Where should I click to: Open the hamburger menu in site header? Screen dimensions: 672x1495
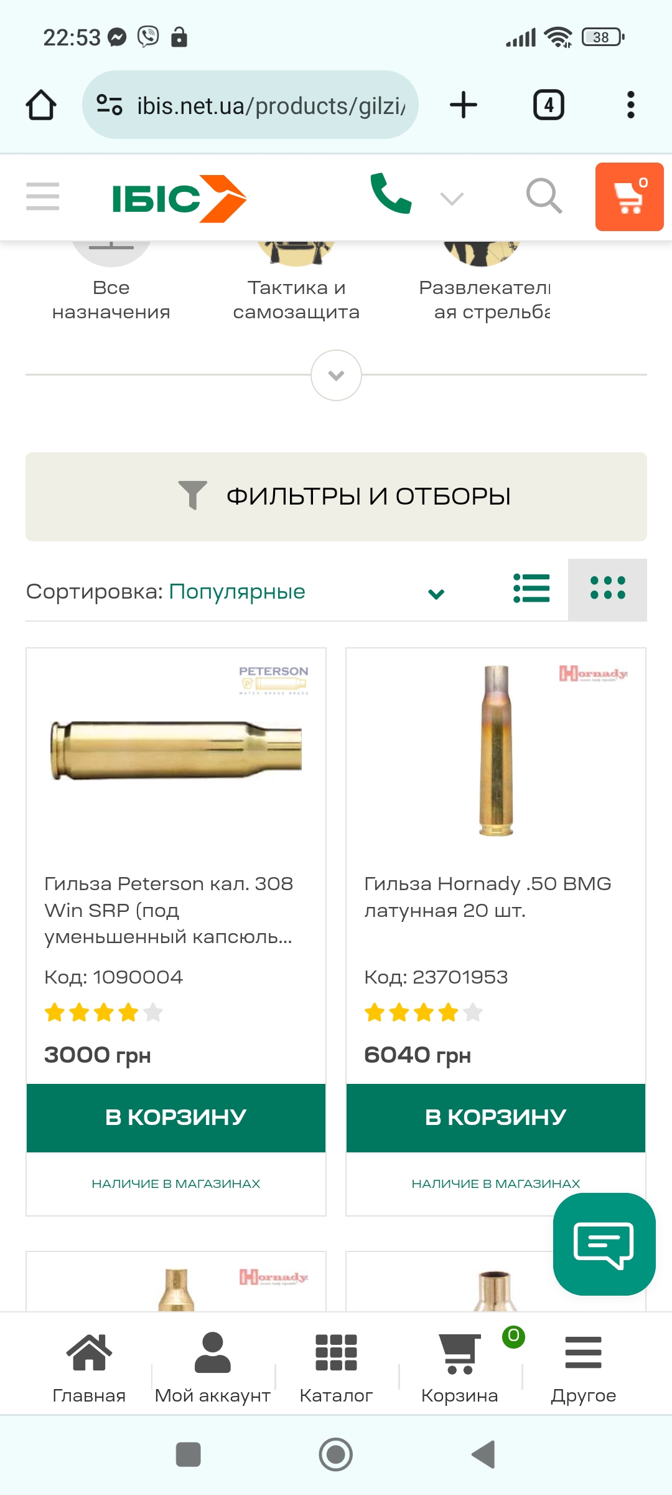click(x=43, y=197)
